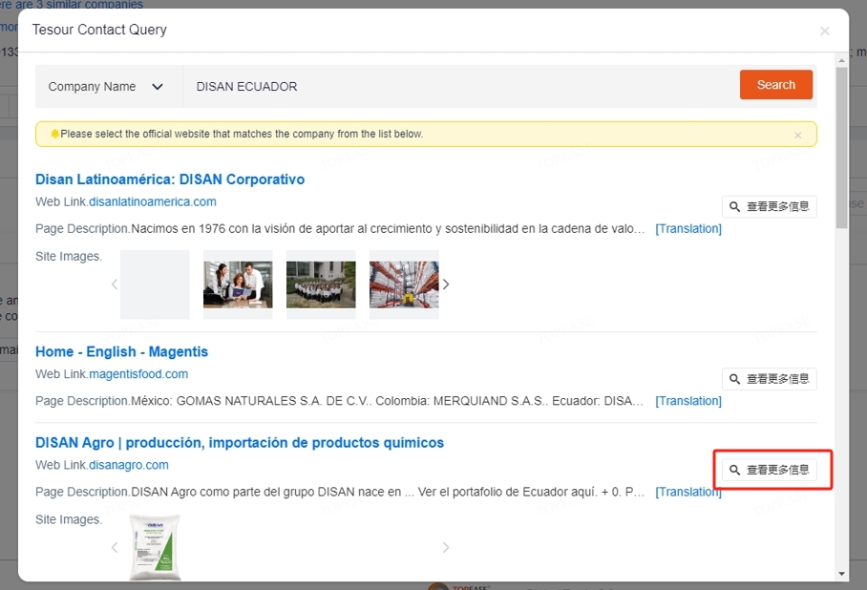Show previous DISAN Agro site images
This screenshot has height=590, width=867.
(x=115, y=547)
